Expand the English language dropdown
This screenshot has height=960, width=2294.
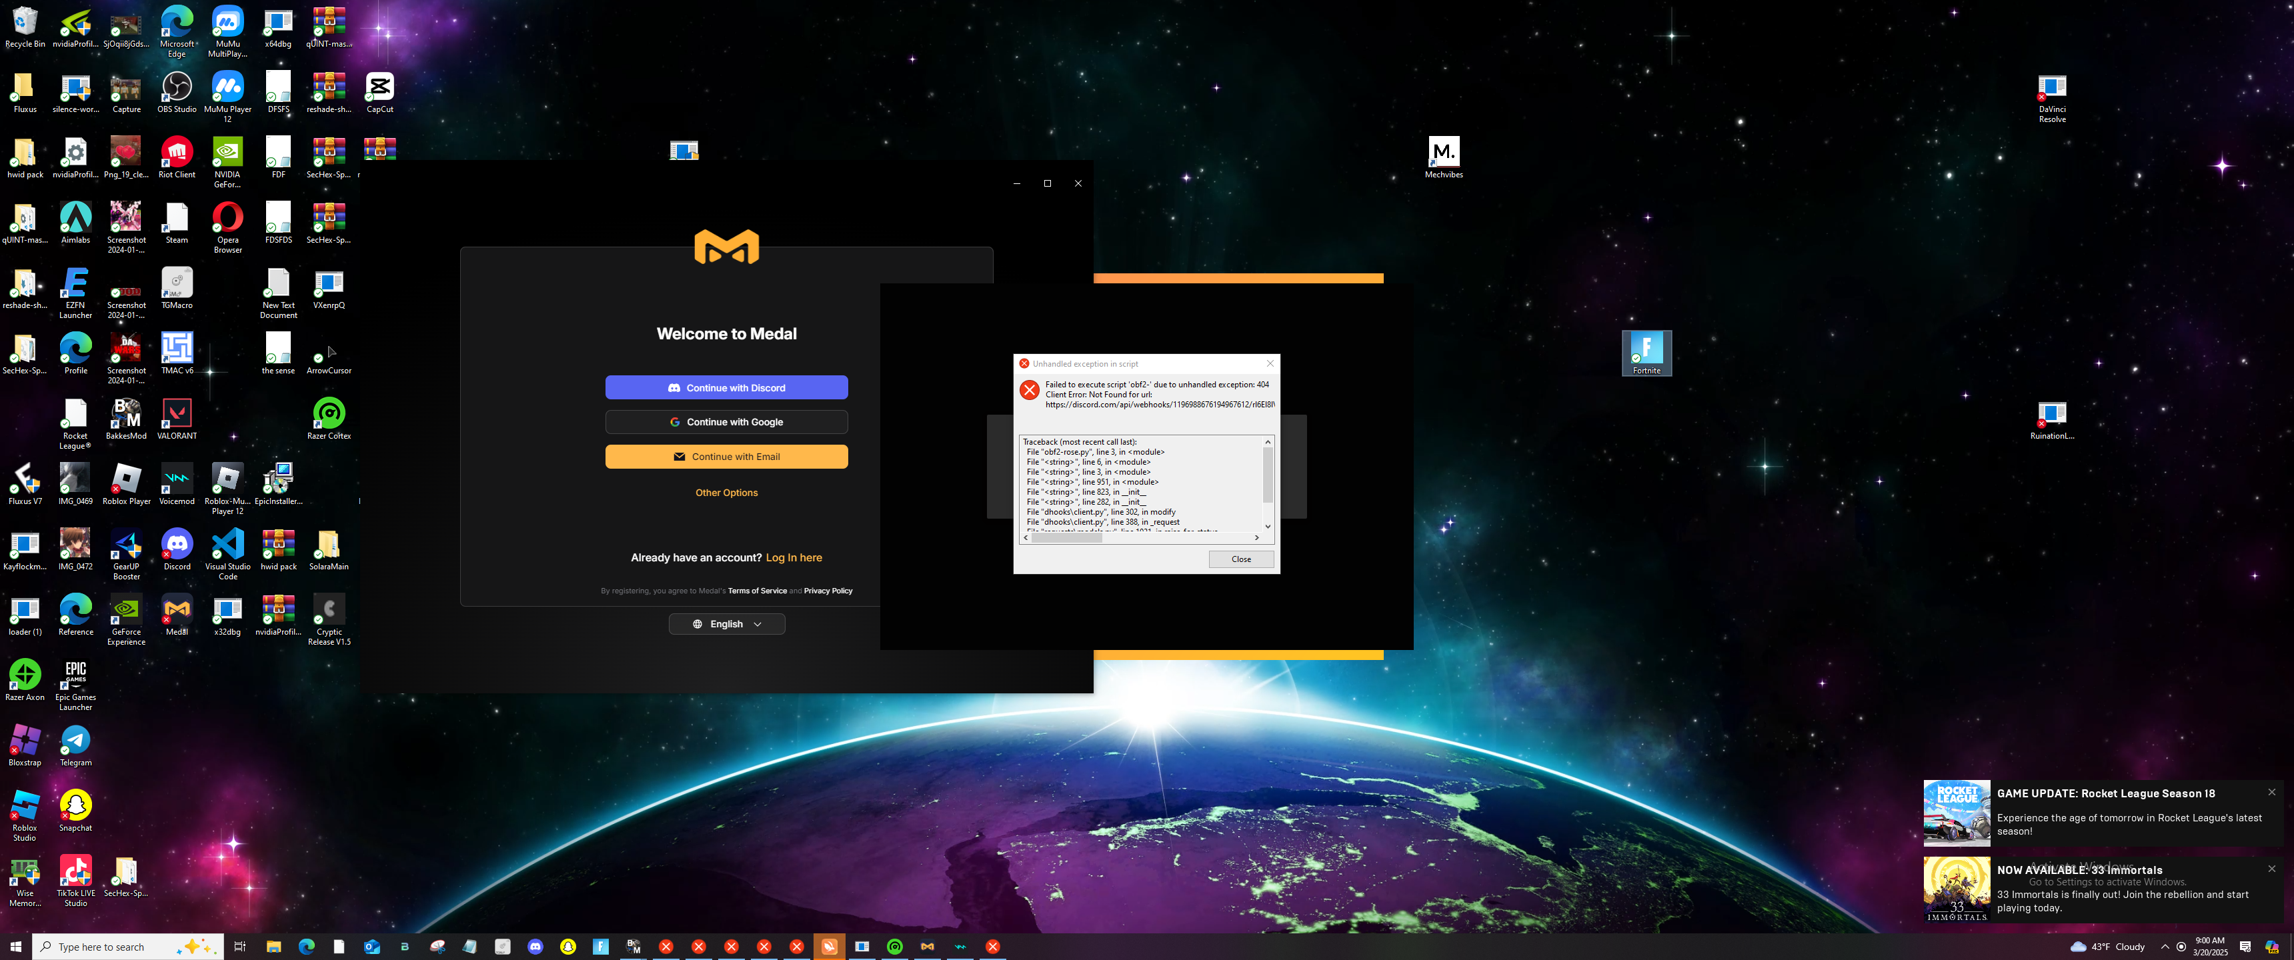pos(726,624)
